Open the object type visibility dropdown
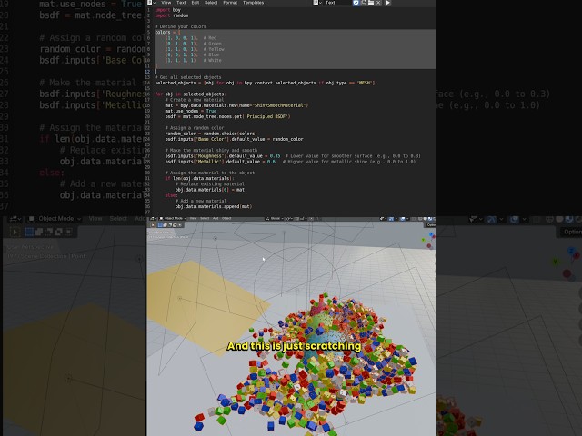 point(384,218)
